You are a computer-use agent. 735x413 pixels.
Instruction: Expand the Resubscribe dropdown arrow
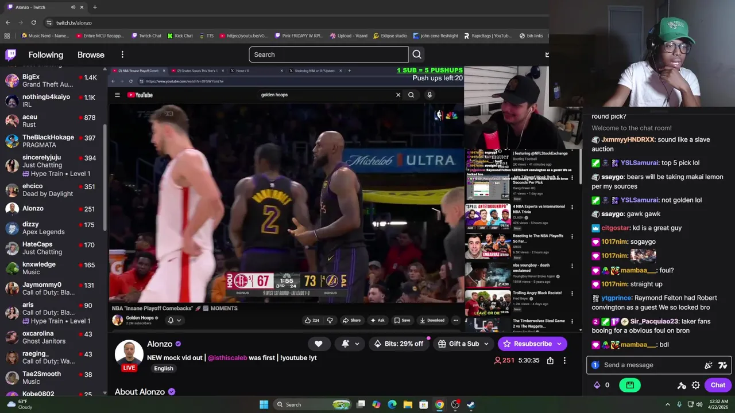point(559,344)
